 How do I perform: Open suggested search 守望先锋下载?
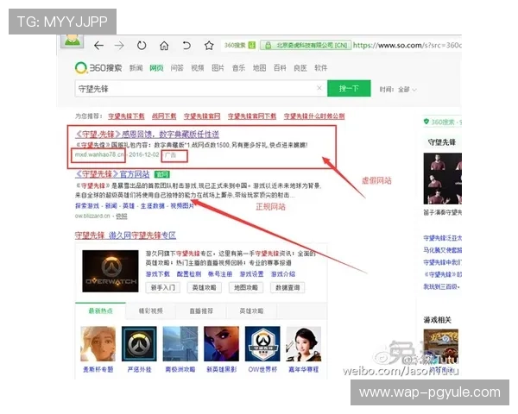pos(126,116)
